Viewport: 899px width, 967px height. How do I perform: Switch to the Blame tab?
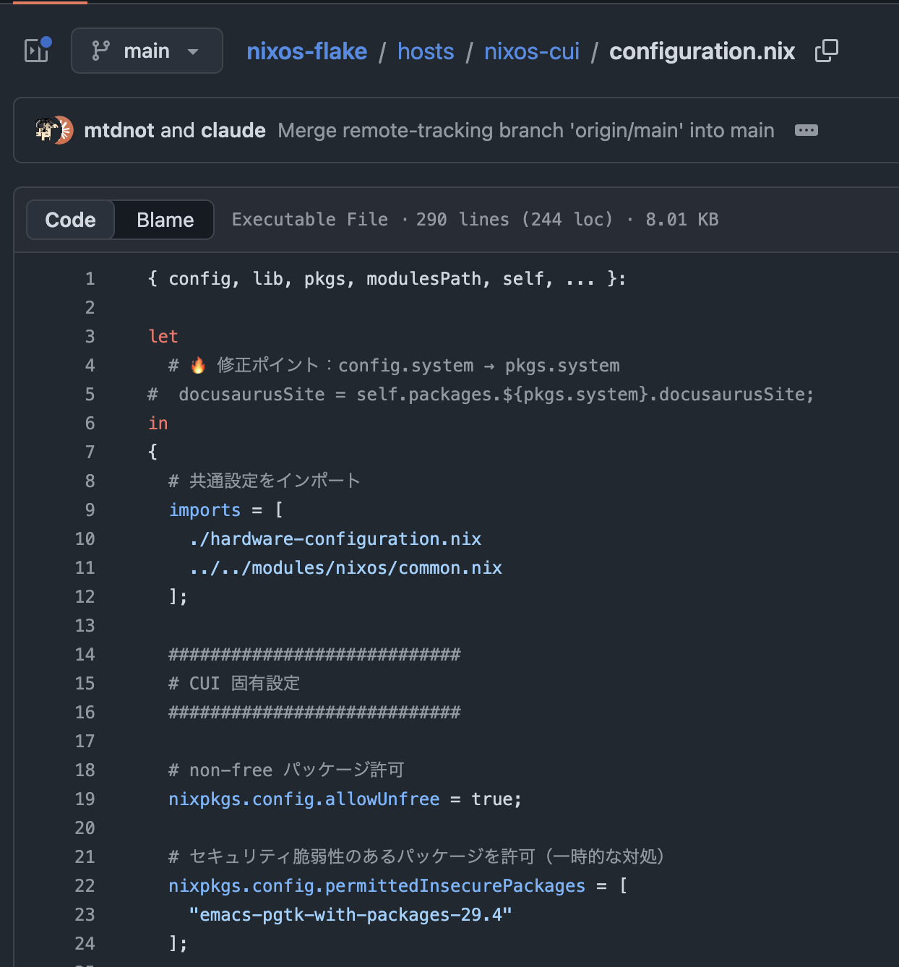(165, 220)
